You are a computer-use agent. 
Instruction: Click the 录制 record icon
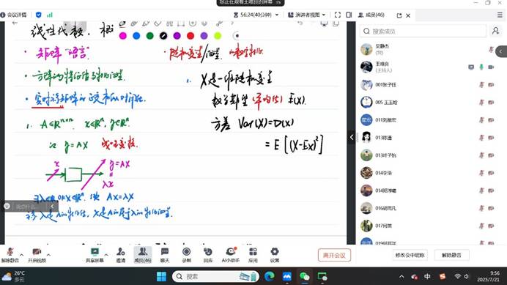[x=187, y=252]
